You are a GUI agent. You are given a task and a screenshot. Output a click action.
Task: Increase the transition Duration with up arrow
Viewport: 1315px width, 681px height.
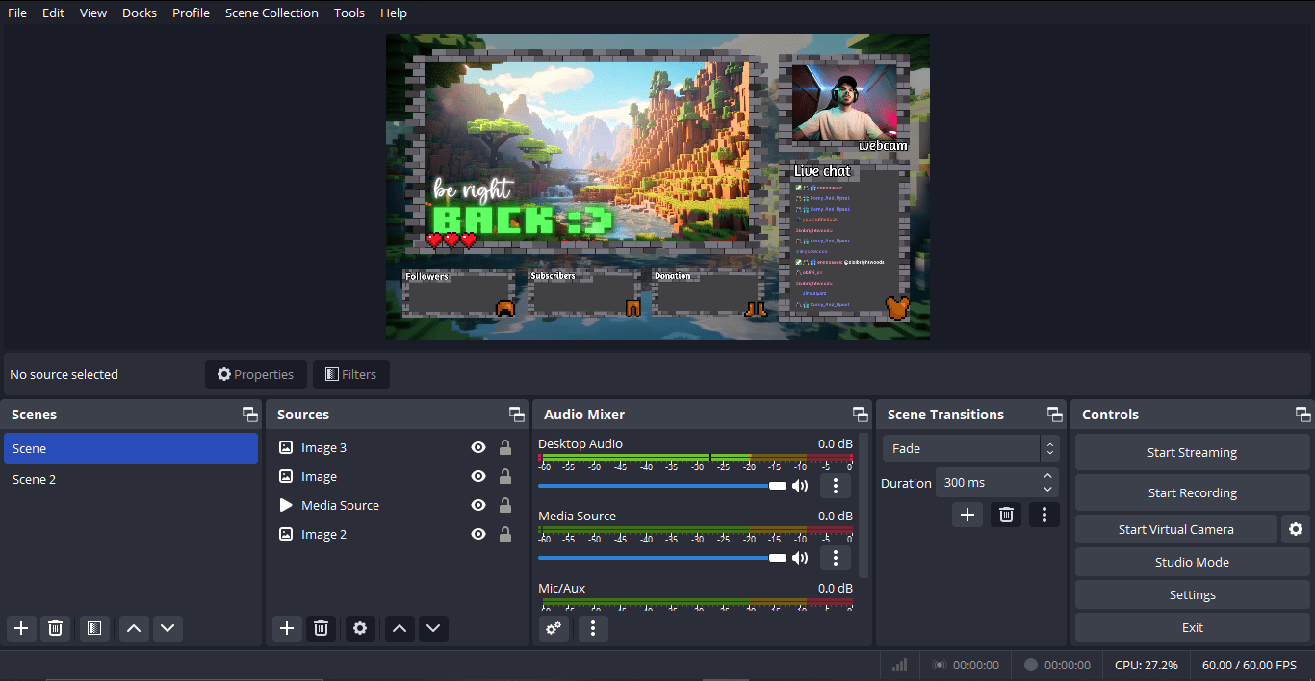[1047, 476]
